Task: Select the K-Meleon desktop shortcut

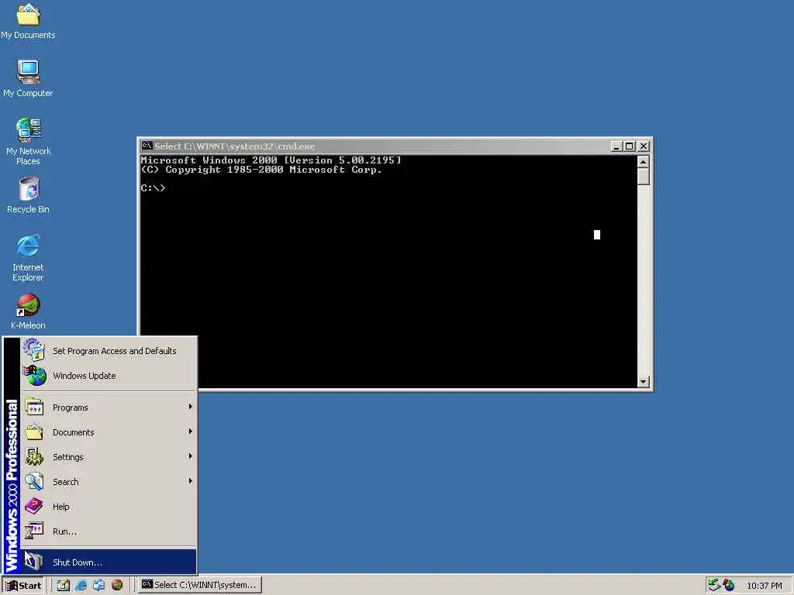Action: [28, 311]
